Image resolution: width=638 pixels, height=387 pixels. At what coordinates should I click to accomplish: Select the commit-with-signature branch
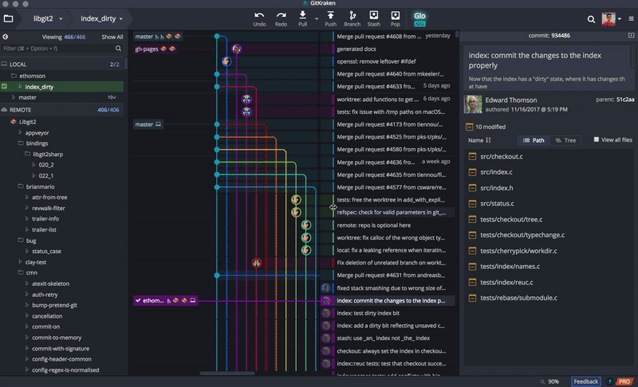pyautogui.click(x=62, y=349)
